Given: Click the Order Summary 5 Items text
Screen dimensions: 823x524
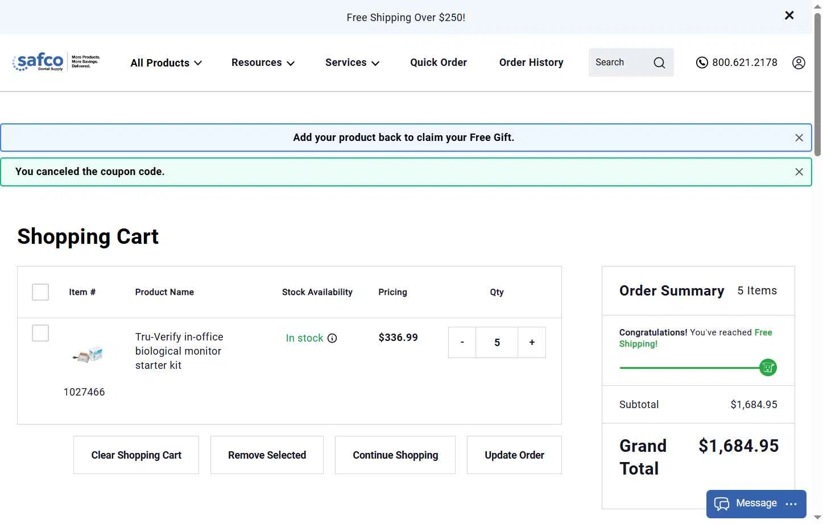Looking at the screenshot, I should (x=757, y=290).
